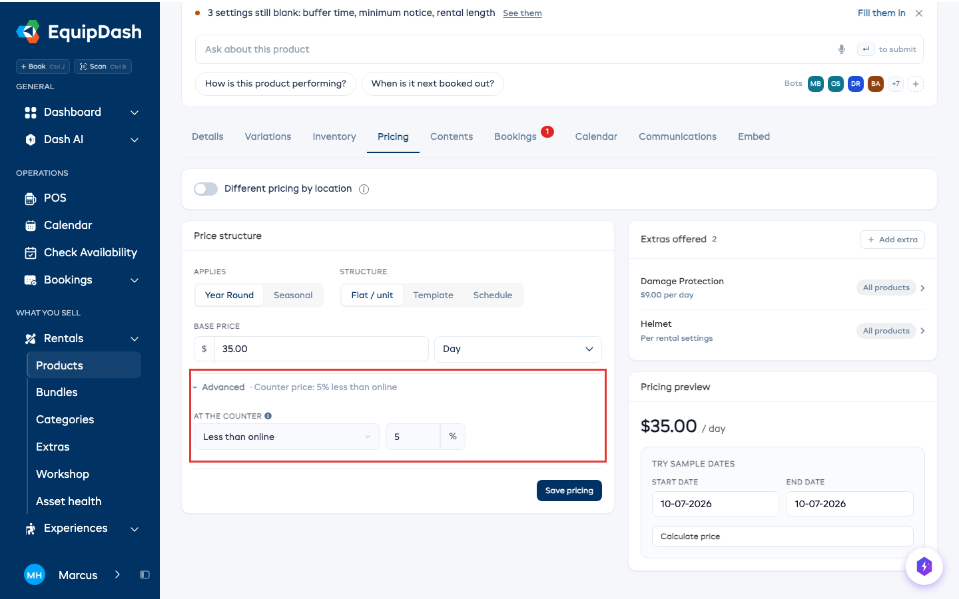Screen dimensions: 959x599
Task: Click the base price input field
Action: [321, 349]
